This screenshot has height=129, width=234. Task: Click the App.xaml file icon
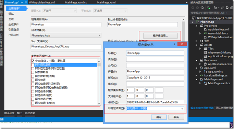[201, 68]
